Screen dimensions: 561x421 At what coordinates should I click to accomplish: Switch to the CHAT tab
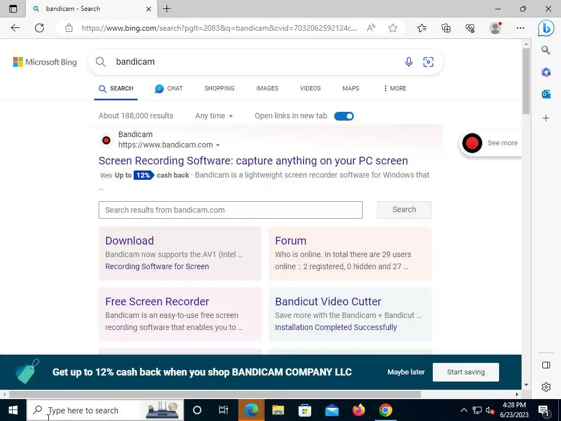[x=169, y=88]
